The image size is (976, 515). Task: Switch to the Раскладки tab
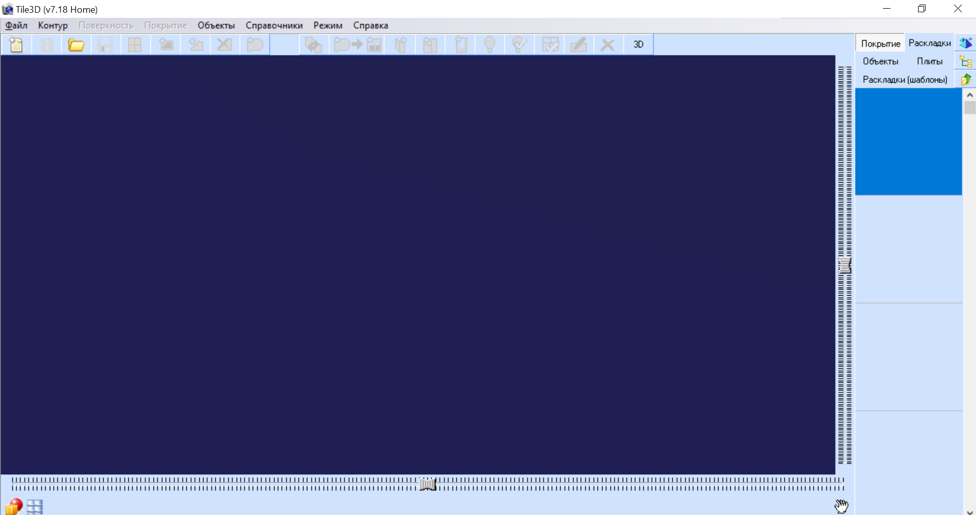pyautogui.click(x=930, y=43)
